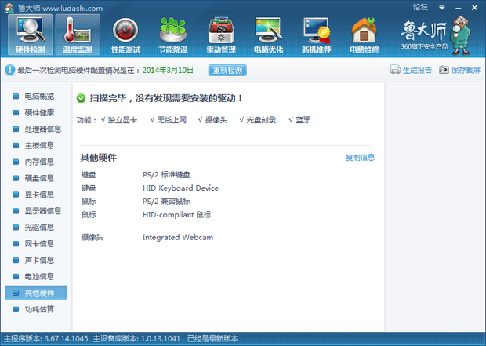Minimize the Ludashi window
The height and width of the screenshot is (346, 486).
point(459,8)
